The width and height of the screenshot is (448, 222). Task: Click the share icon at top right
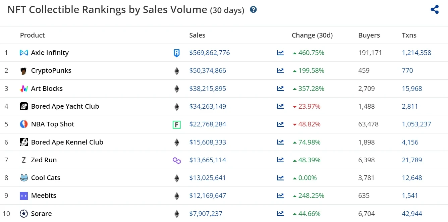435,9
